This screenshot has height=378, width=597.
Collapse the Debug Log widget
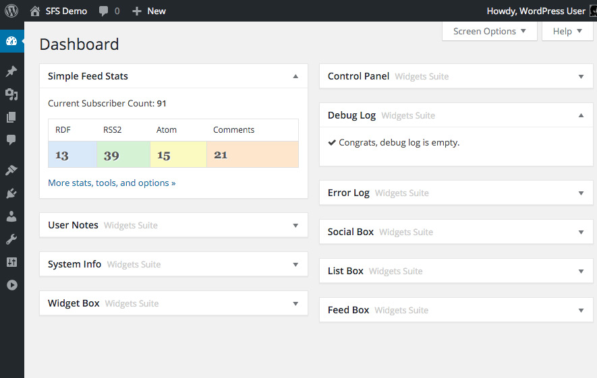(581, 116)
